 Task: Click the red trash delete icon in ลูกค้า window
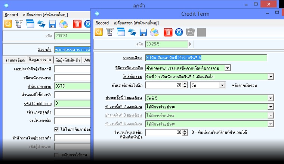click(77, 24)
